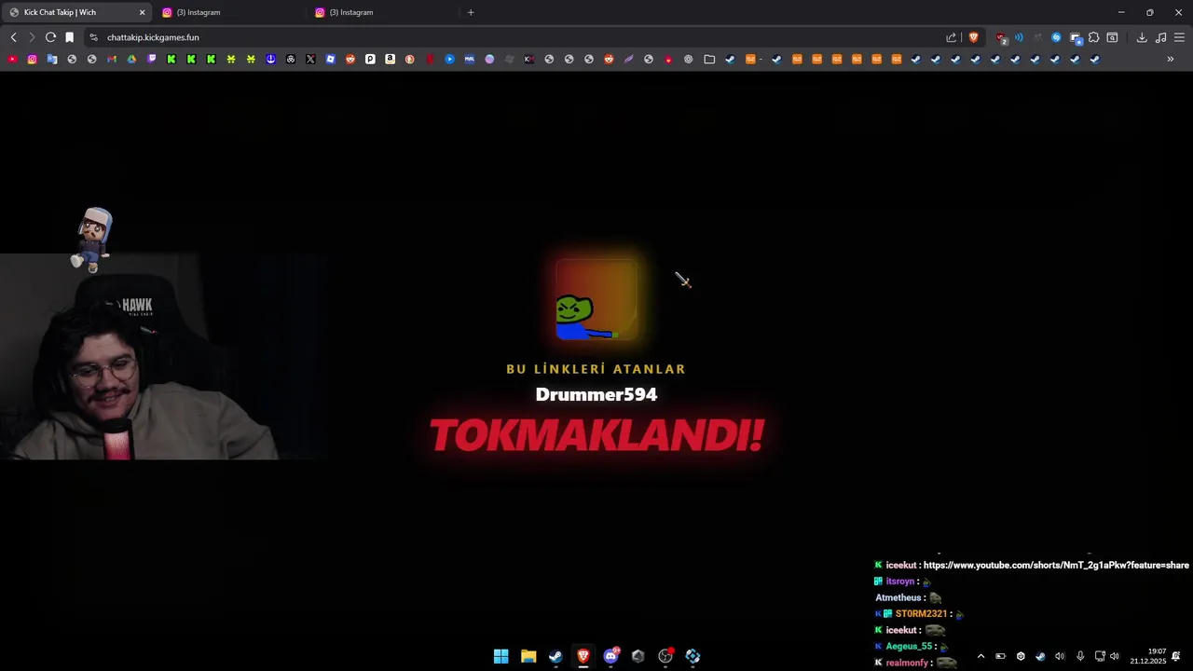Bookmark this page with the bookmark icon

click(69, 37)
